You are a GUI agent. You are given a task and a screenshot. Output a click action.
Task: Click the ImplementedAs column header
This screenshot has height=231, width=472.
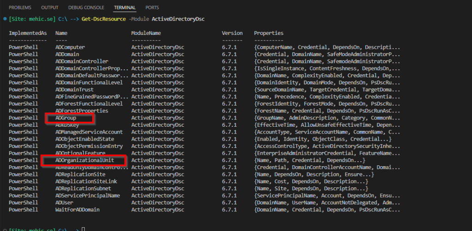pyautogui.click(x=27, y=34)
